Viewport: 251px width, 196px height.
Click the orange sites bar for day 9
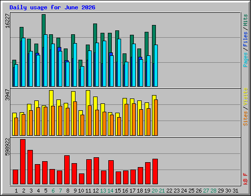75,119
